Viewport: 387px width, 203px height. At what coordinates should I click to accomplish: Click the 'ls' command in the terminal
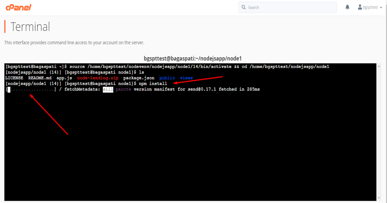141,72
